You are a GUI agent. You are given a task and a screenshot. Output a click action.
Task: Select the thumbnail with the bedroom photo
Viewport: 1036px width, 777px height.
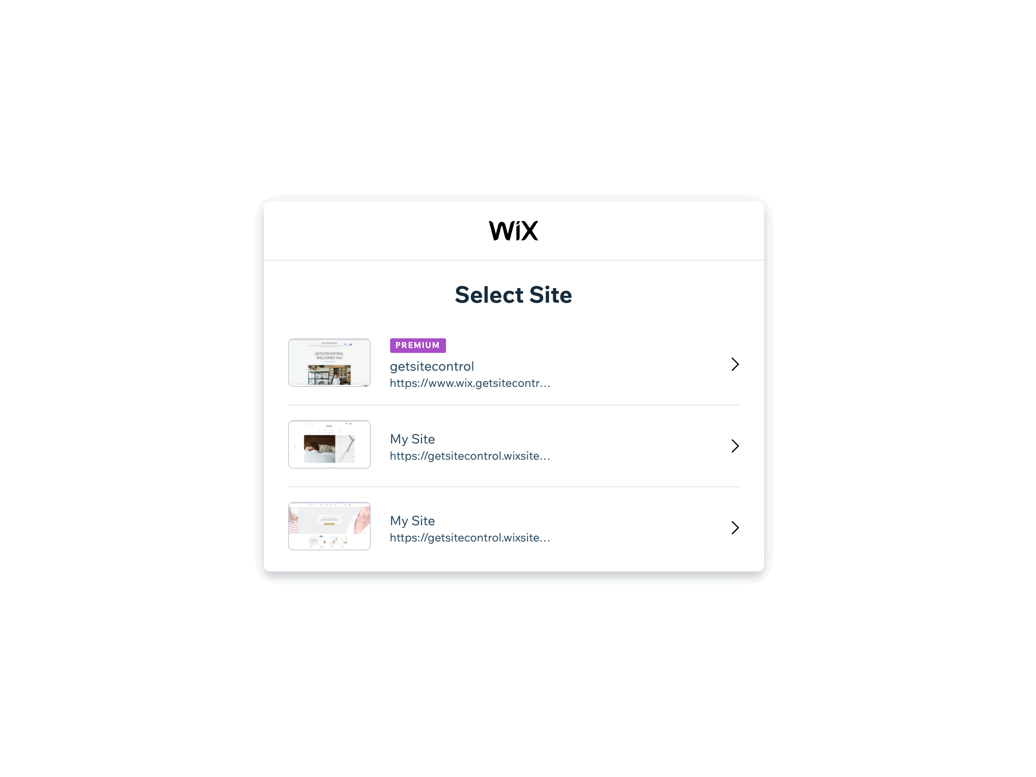tap(329, 444)
